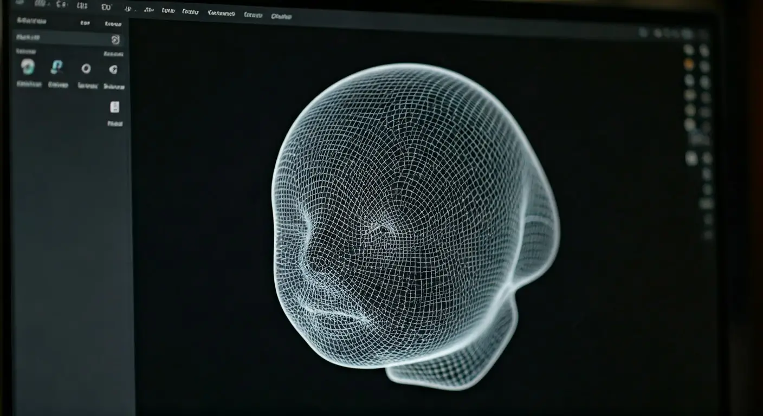Click the white document icon in left panel

tap(115, 107)
